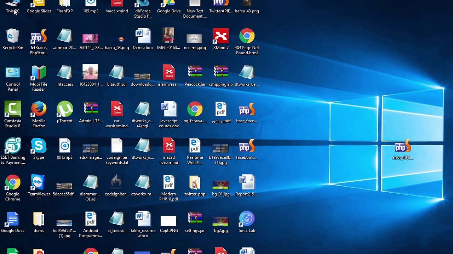
Task: Click the µTorrent desktop shortcut
Action: coord(65,113)
